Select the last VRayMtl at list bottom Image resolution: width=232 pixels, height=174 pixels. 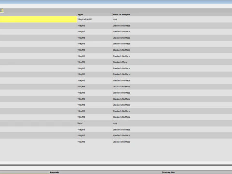(x=81, y=142)
